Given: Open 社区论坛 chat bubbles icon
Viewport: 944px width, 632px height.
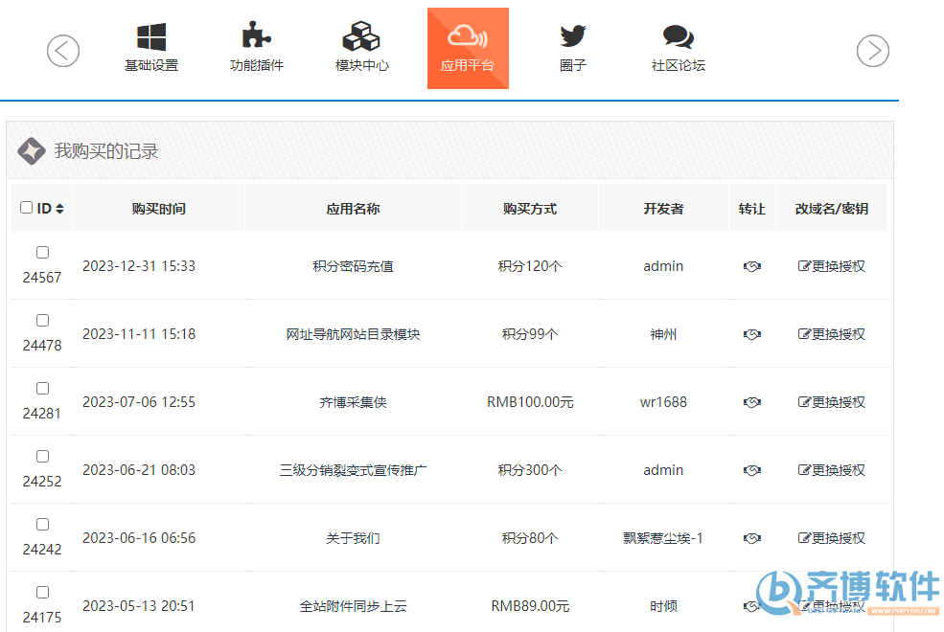Looking at the screenshot, I should 678,38.
